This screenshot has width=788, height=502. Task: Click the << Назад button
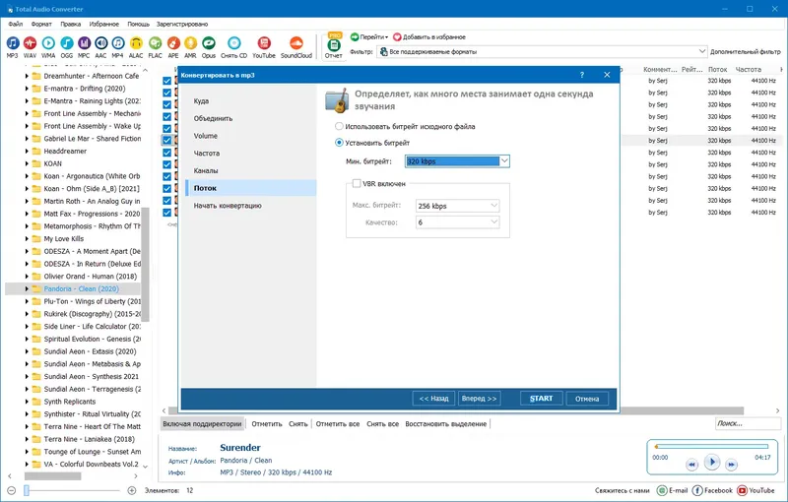(x=433, y=399)
